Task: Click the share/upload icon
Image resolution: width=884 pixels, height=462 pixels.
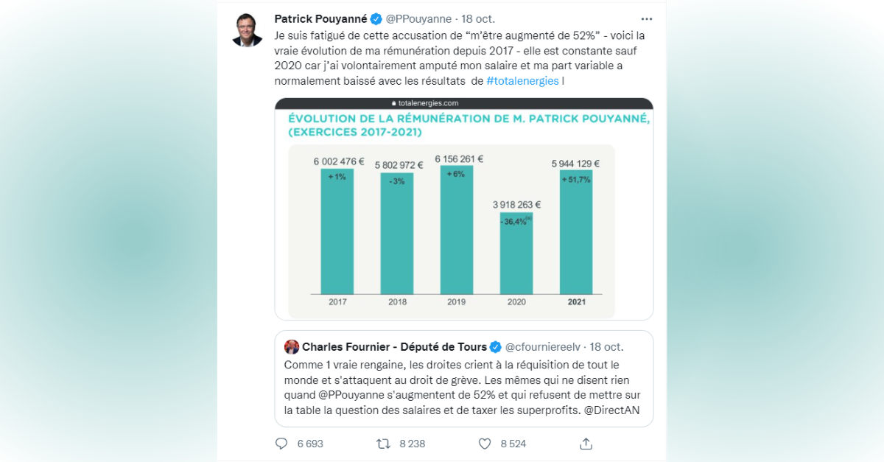Action: point(586,443)
